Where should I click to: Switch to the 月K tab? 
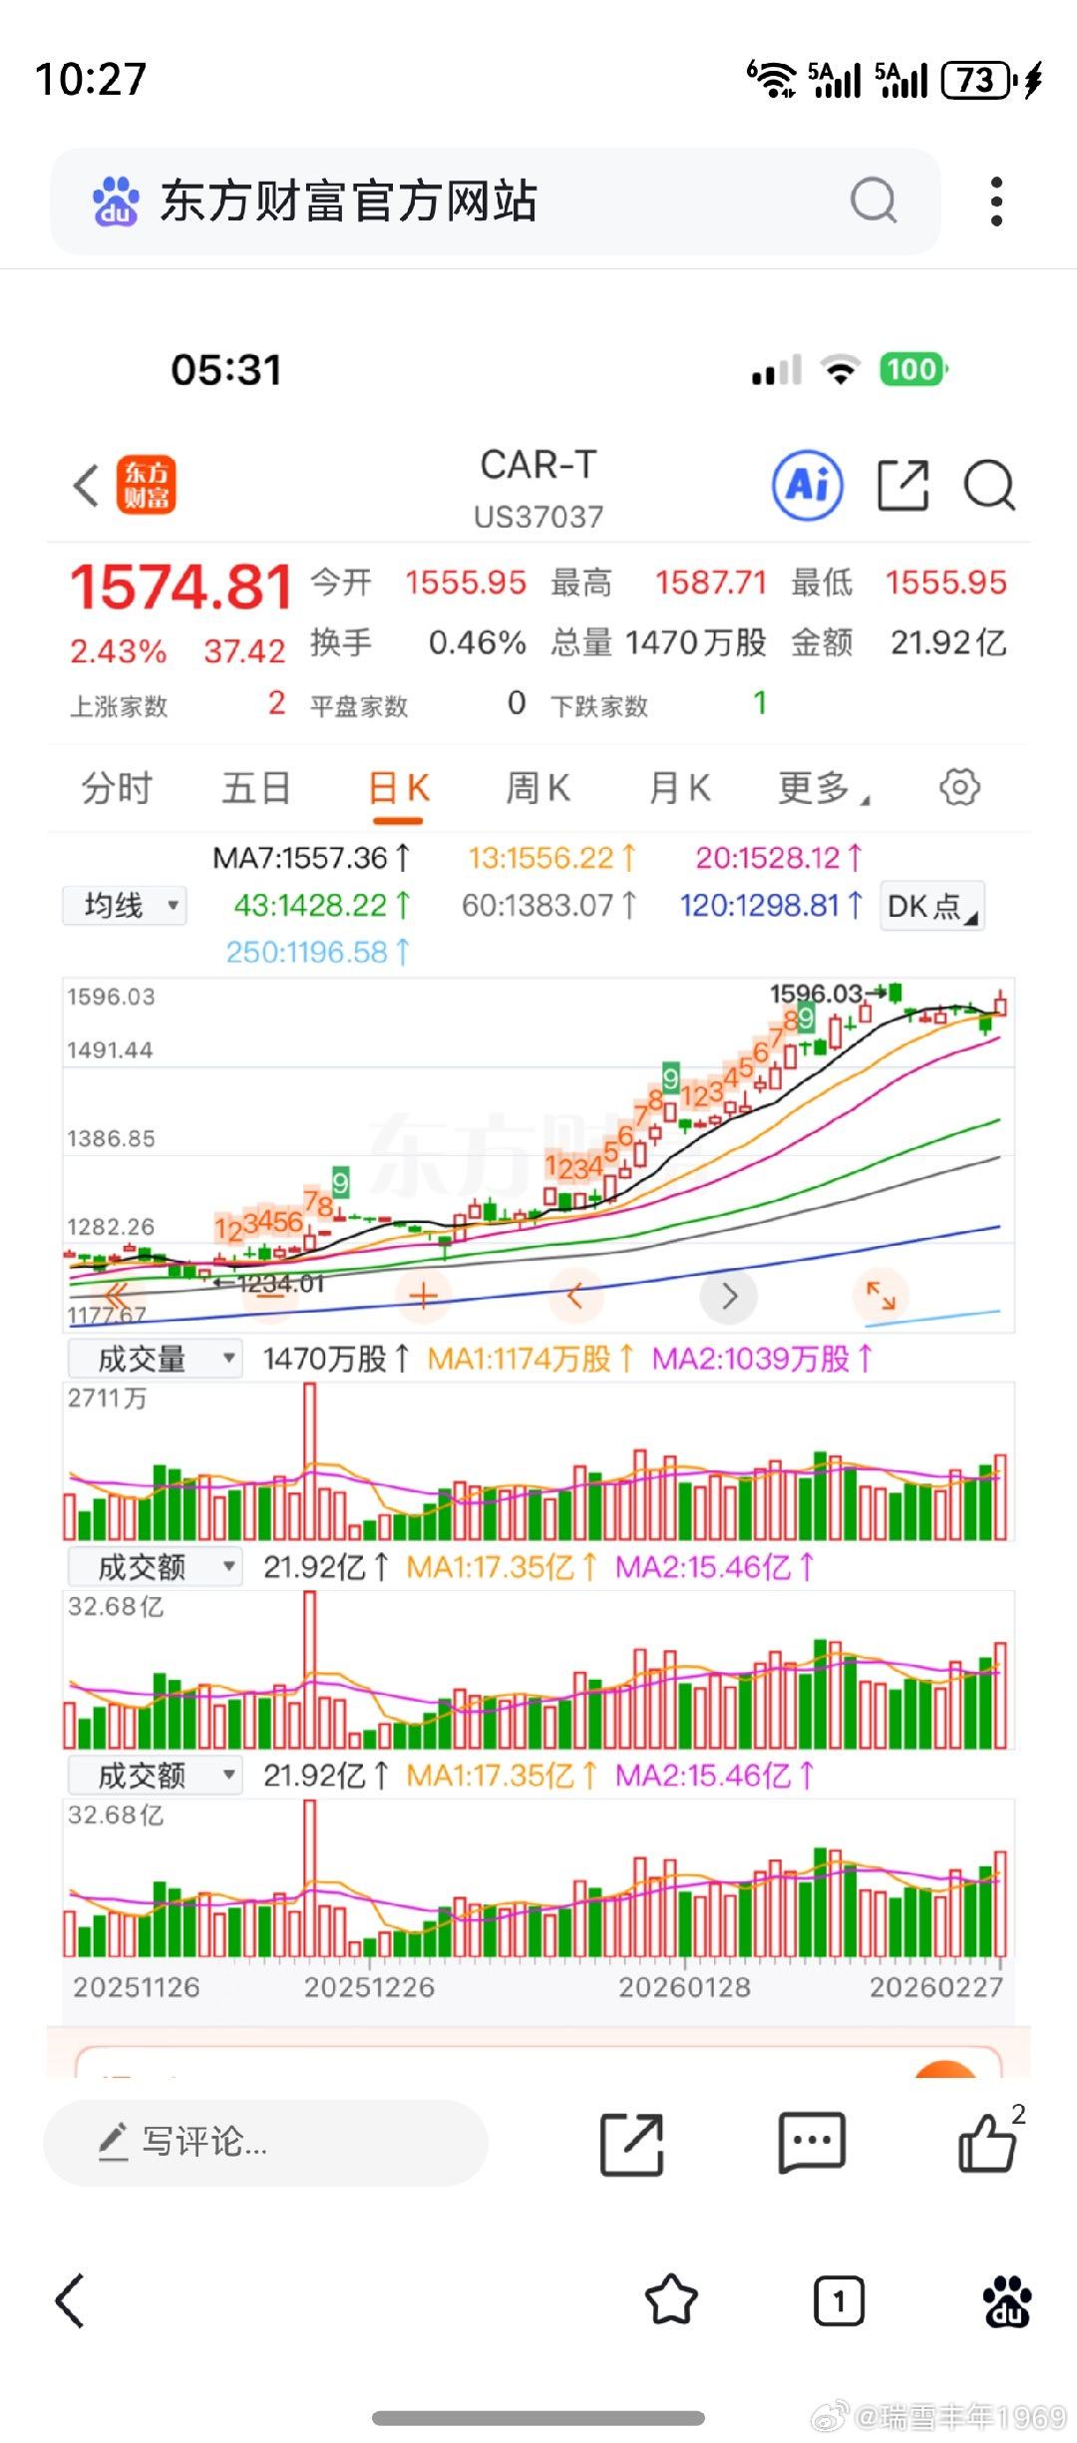680,788
